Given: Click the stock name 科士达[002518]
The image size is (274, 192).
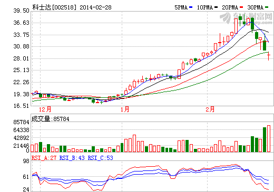Looking at the screenshot, I should pyautogui.click(x=55, y=7).
